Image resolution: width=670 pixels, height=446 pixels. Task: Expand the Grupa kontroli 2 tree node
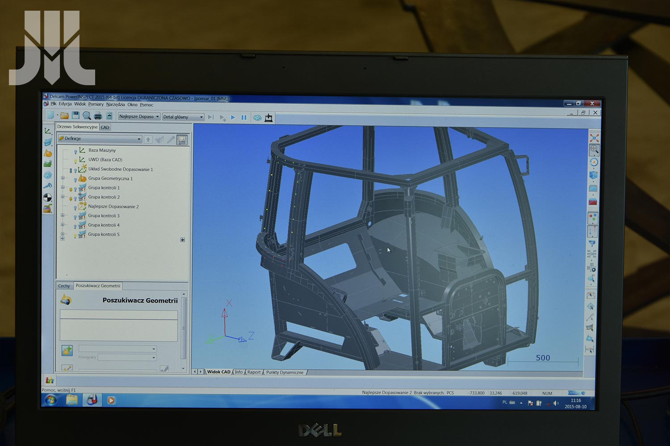63,197
